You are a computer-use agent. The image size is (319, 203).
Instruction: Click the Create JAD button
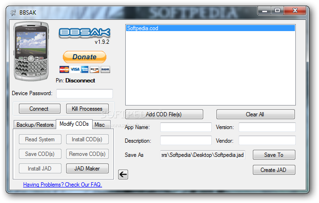click(x=274, y=170)
